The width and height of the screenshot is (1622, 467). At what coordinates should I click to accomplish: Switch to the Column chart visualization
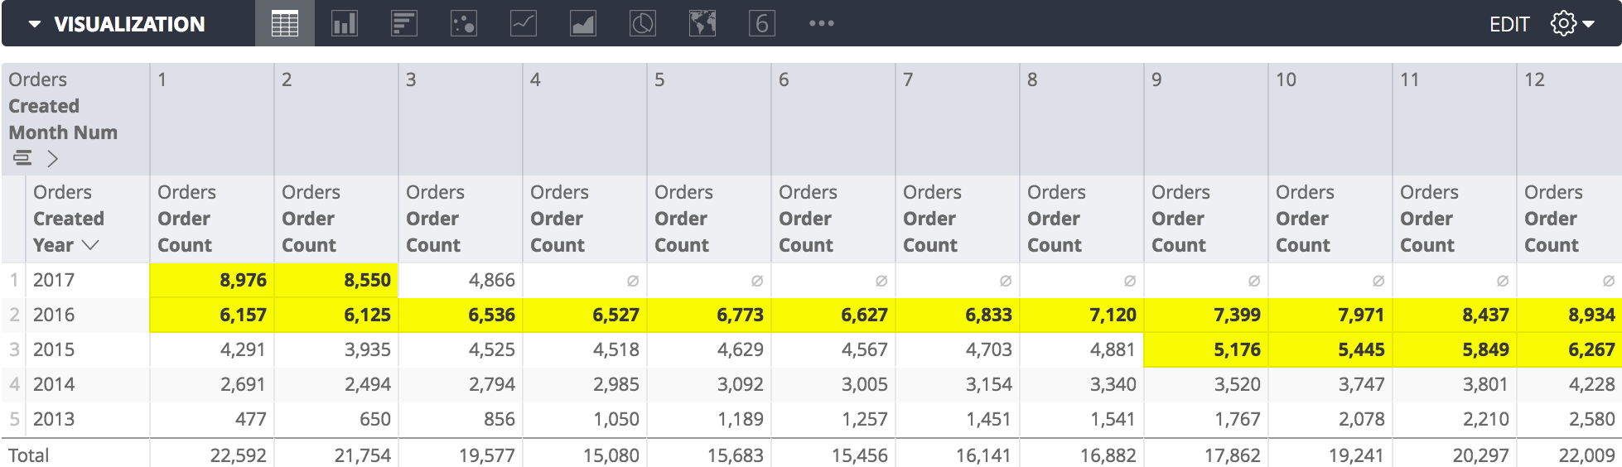tap(344, 23)
